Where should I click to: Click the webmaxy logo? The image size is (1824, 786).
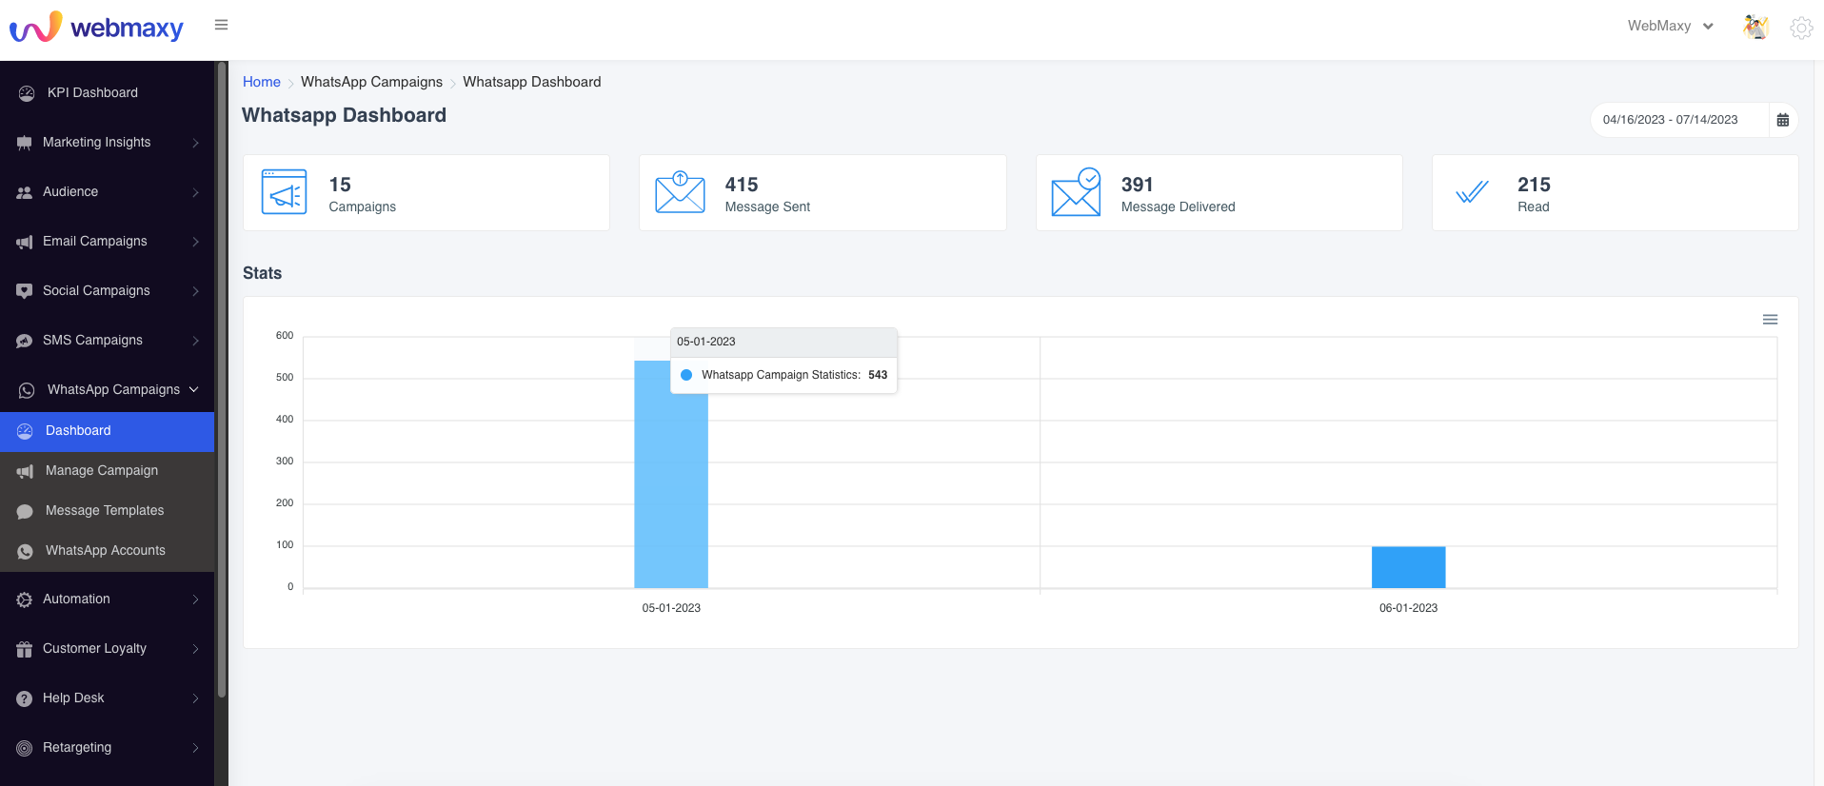[x=96, y=27]
